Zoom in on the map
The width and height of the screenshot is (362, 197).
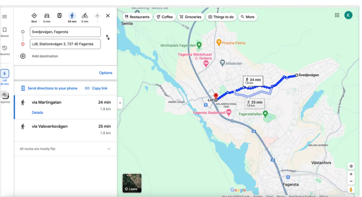click(x=351, y=174)
